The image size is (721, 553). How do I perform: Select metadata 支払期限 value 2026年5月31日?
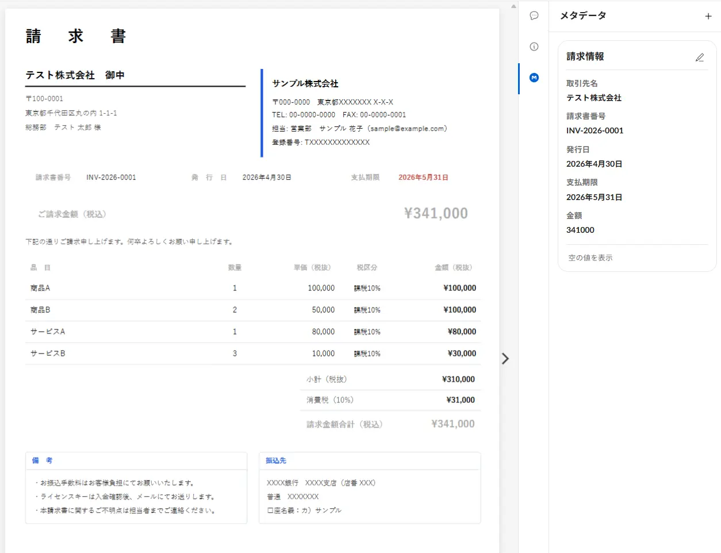595,197
